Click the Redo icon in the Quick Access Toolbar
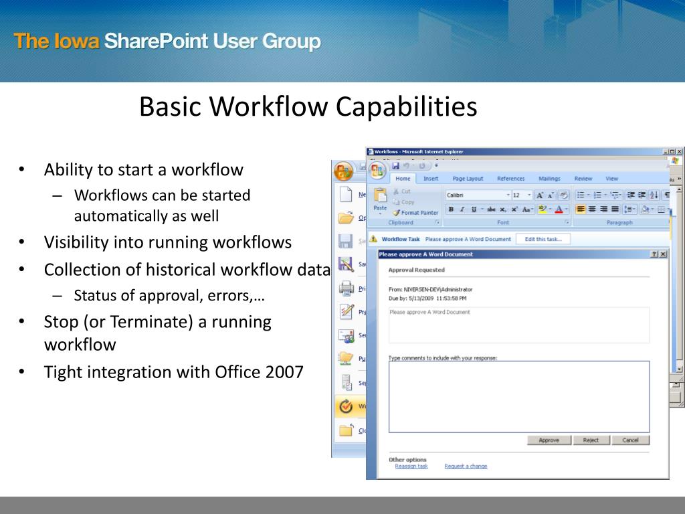Viewport: 685px width, 514px height. point(422,166)
